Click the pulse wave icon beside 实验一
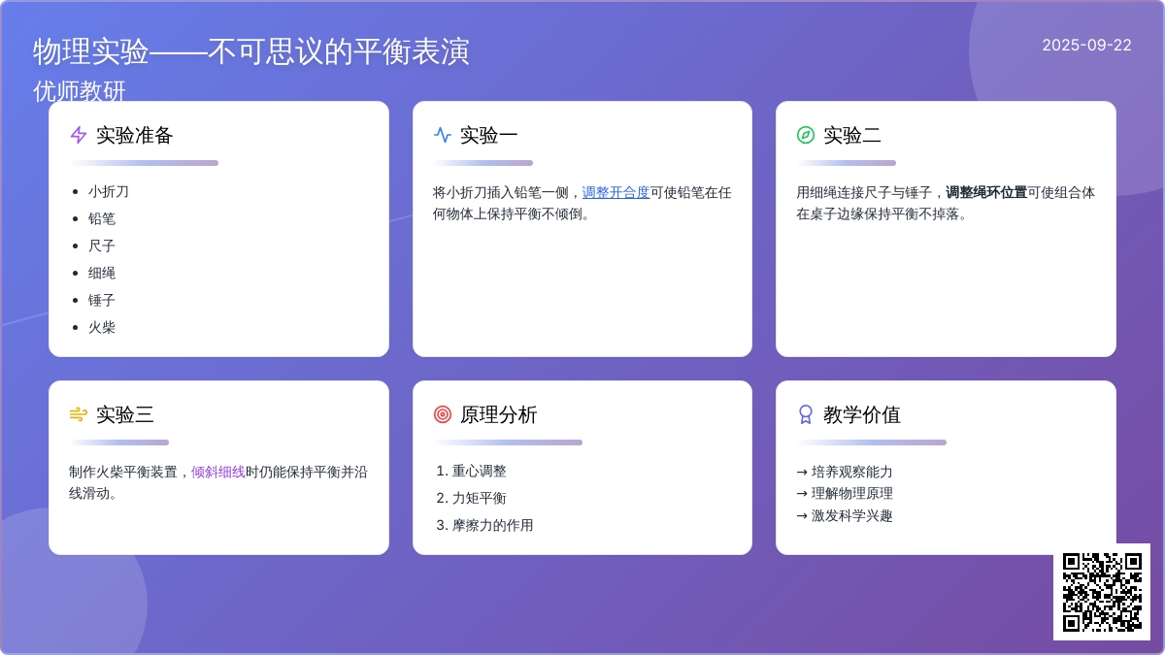The width and height of the screenshot is (1165, 655). coord(443,135)
